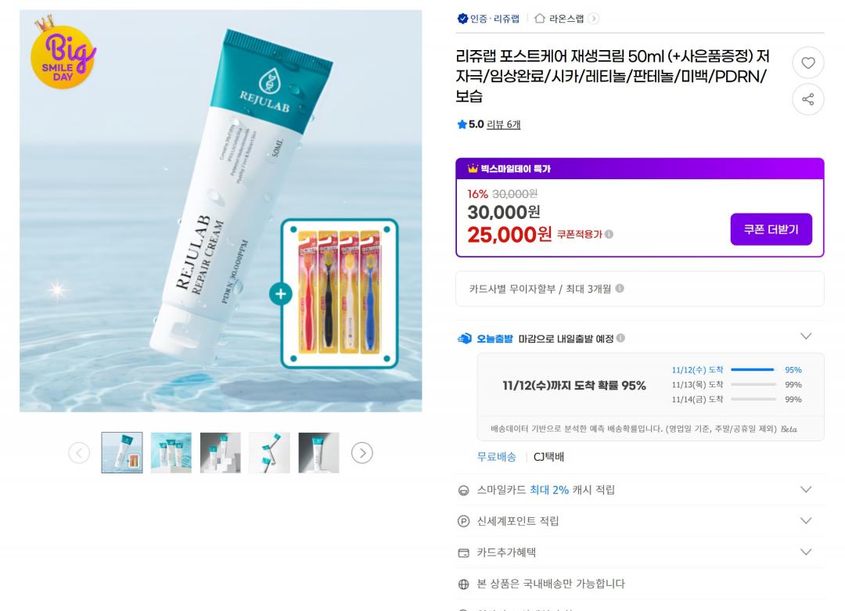Expand the 신세계포인트 적립 section
Image resolution: width=845 pixels, height=611 pixels.
(806, 520)
